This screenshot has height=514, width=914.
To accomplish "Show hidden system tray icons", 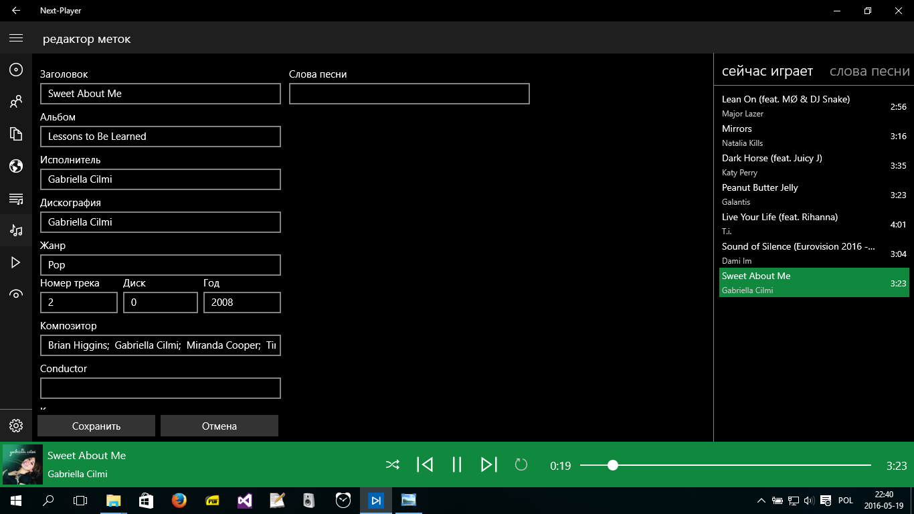I will [761, 500].
